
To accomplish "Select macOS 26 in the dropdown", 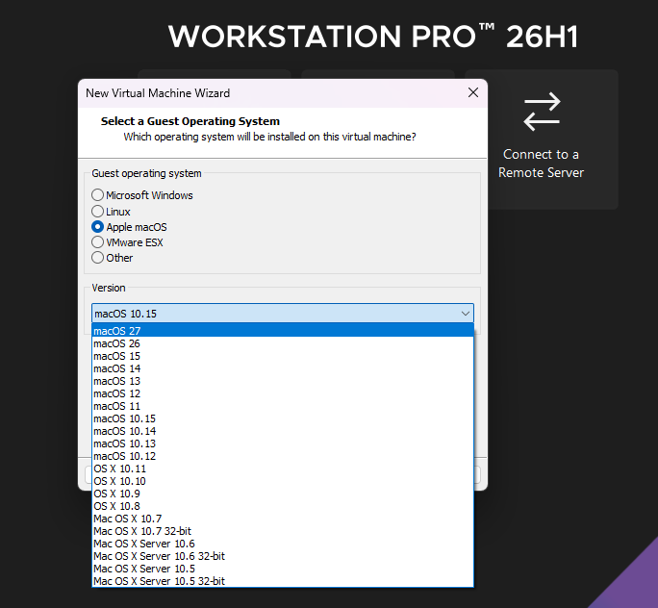I will tap(283, 343).
